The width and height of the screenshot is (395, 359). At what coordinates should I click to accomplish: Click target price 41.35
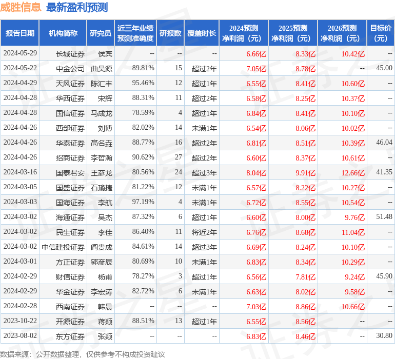pos(384,172)
